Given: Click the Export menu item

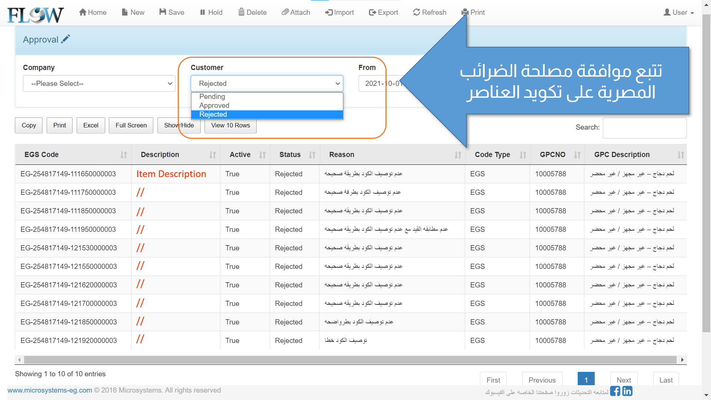Looking at the screenshot, I should coord(383,12).
